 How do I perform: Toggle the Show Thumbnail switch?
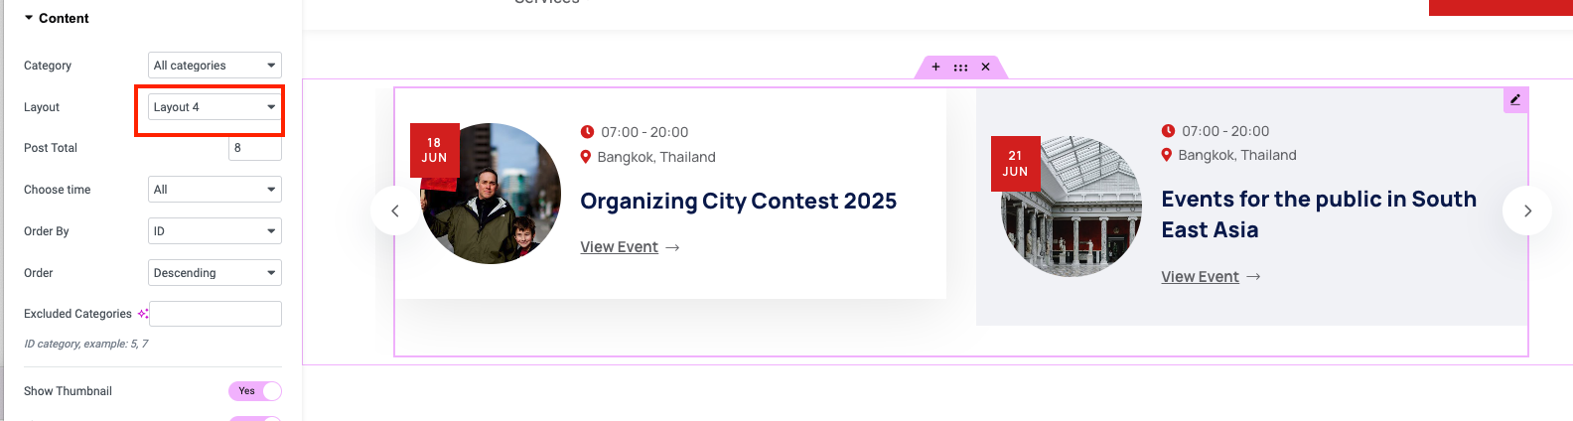(255, 391)
